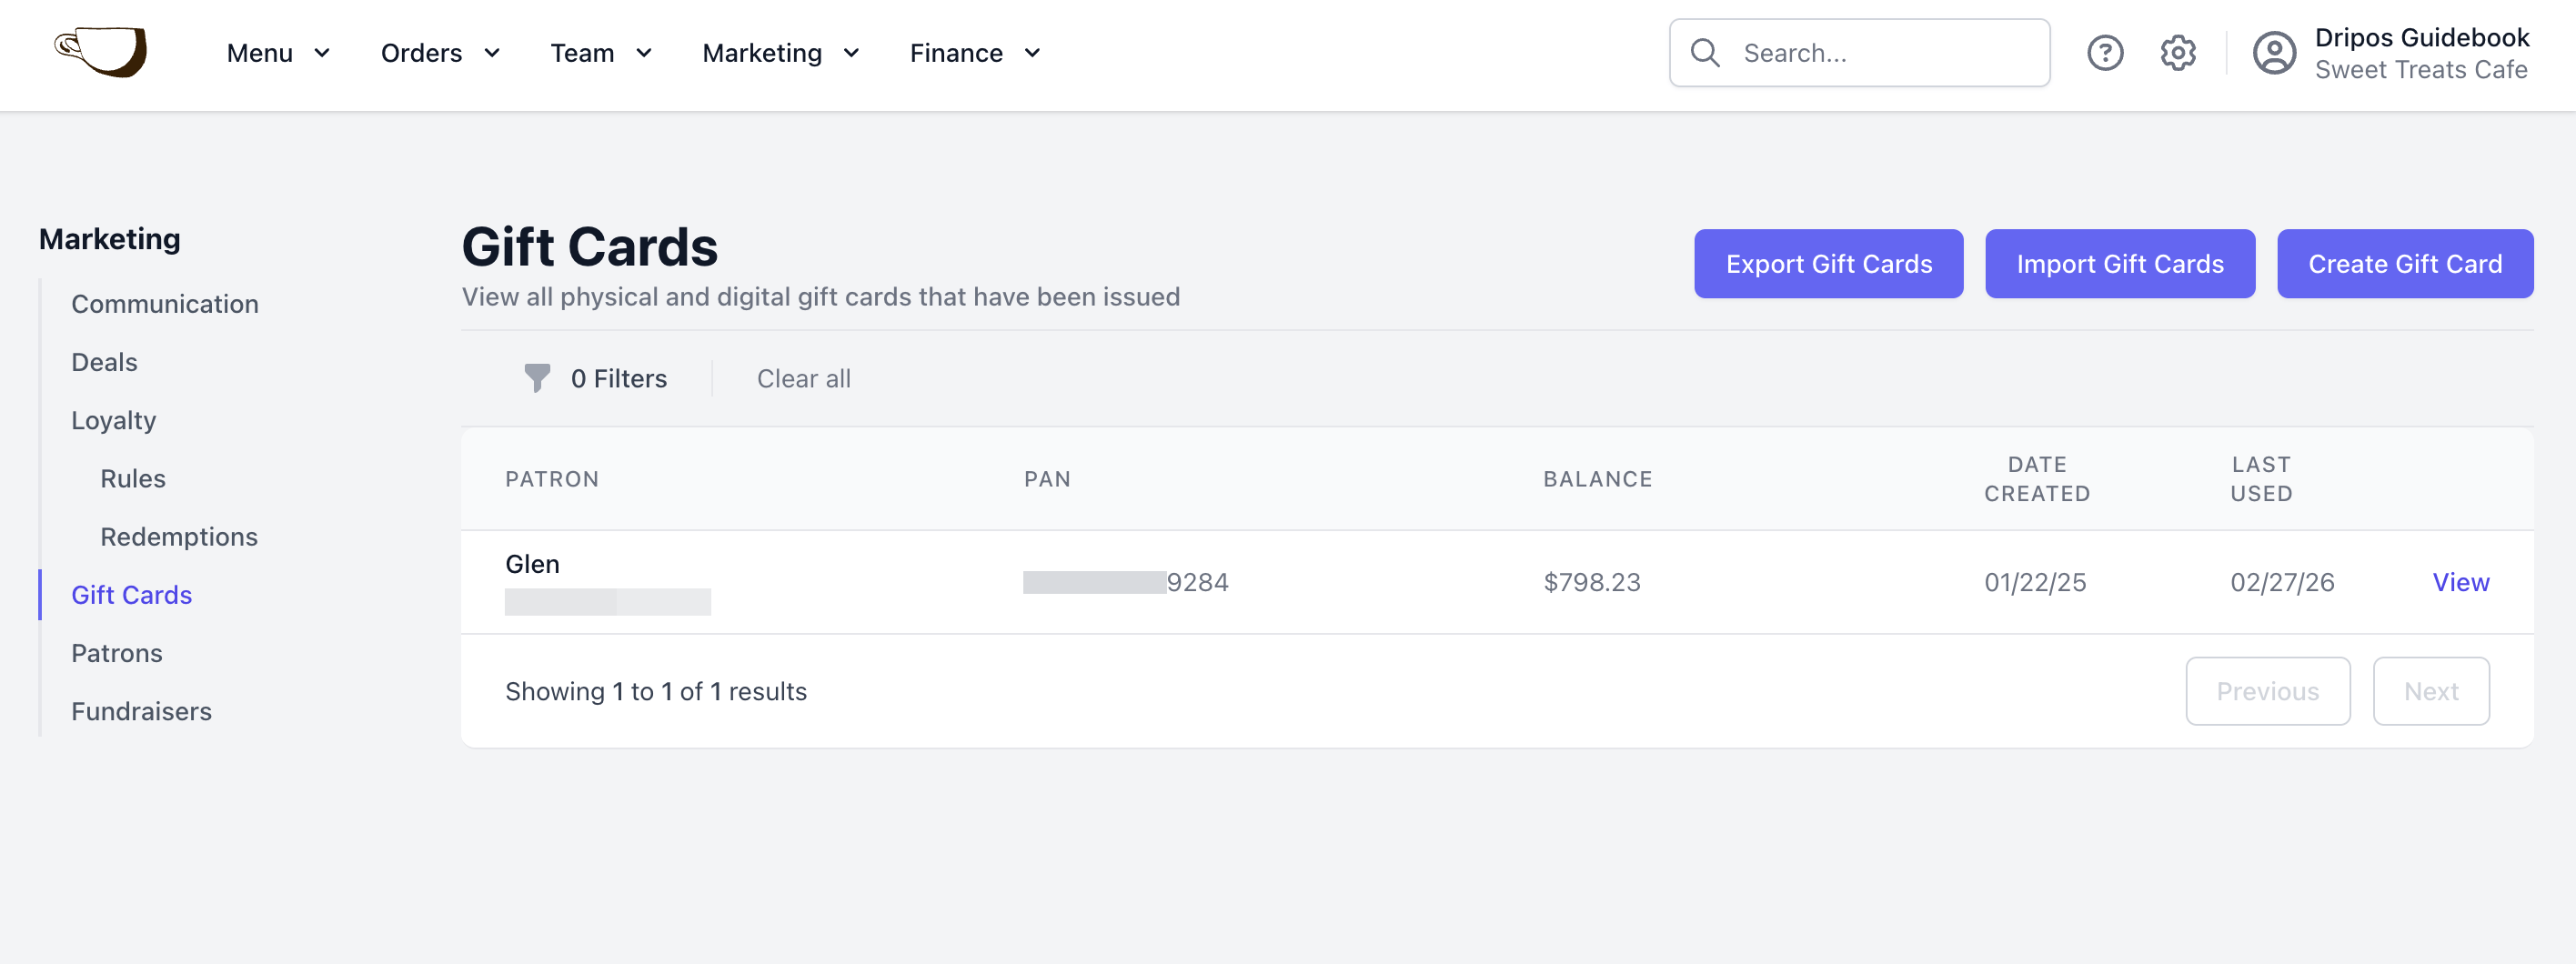This screenshot has width=2576, height=964.
Task: Select Communication in the Marketing sidebar
Action: click(x=165, y=304)
